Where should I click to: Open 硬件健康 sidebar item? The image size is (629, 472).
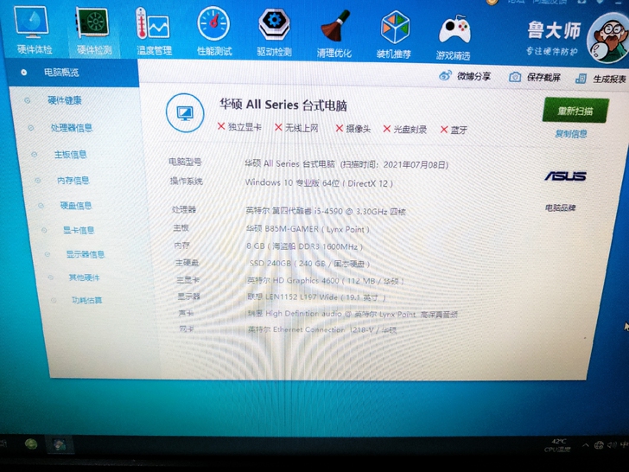(64, 100)
